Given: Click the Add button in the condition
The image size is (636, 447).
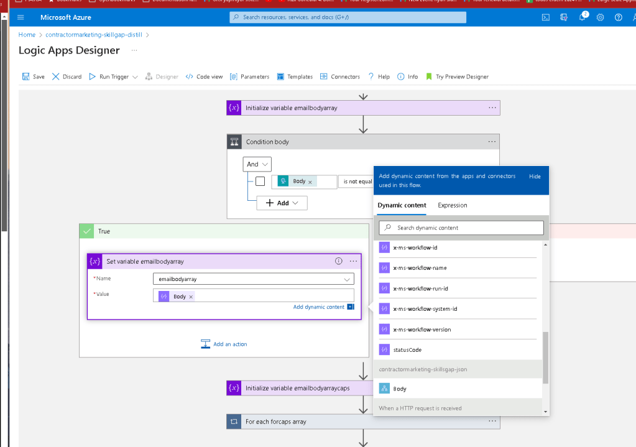Looking at the screenshot, I should click(x=282, y=203).
